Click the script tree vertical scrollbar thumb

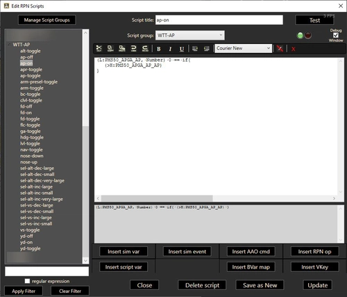coord(85,191)
